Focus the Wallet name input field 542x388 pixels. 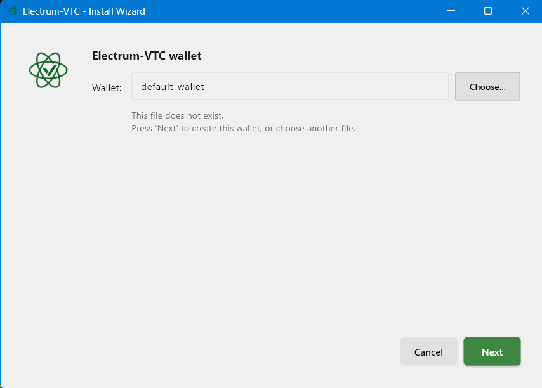(x=290, y=86)
